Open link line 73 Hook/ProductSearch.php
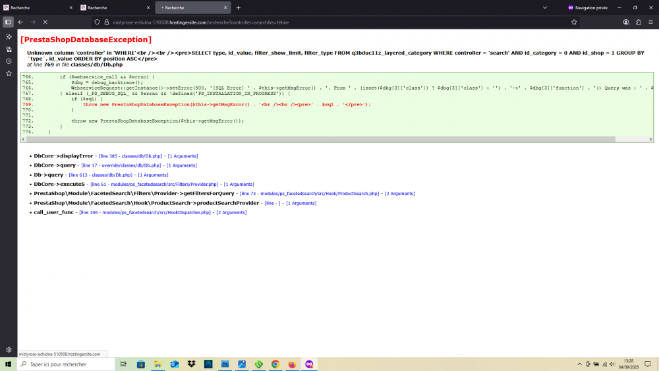This screenshot has height=371, width=659. (x=309, y=194)
